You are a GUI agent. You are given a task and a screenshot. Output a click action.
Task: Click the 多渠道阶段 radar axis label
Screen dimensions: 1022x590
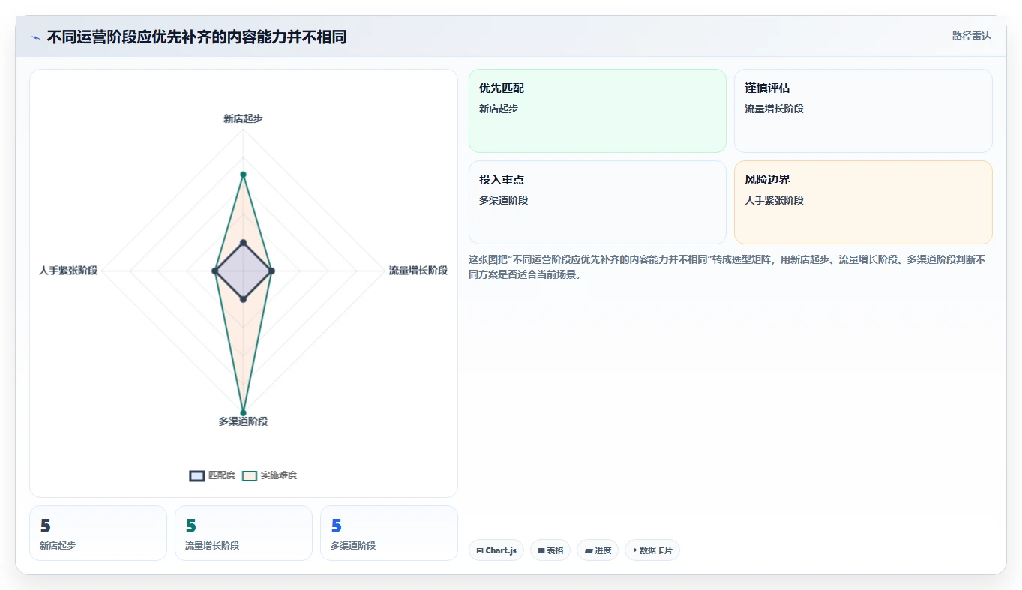[x=243, y=421]
